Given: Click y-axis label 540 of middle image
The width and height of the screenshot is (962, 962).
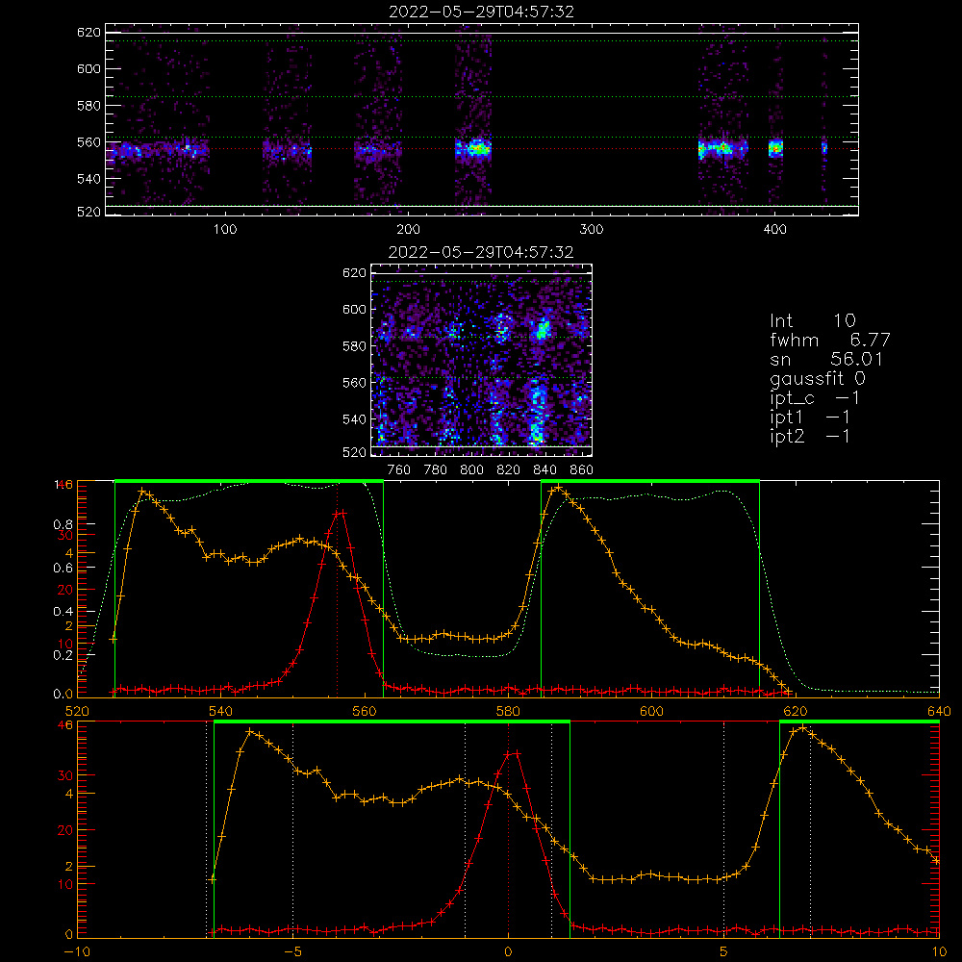Looking at the screenshot, I should pyautogui.click(x=354, y=419).
